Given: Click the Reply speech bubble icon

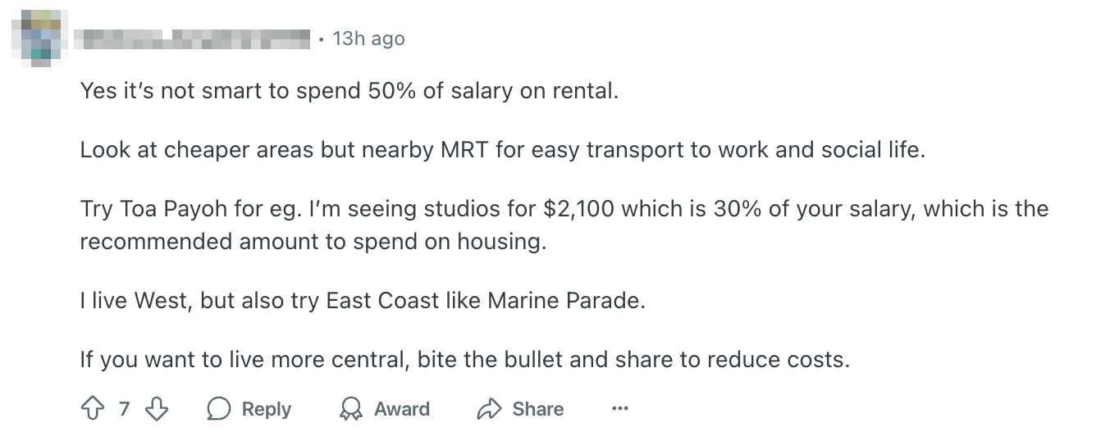Looking at the screenshot, I should (219, 408).
